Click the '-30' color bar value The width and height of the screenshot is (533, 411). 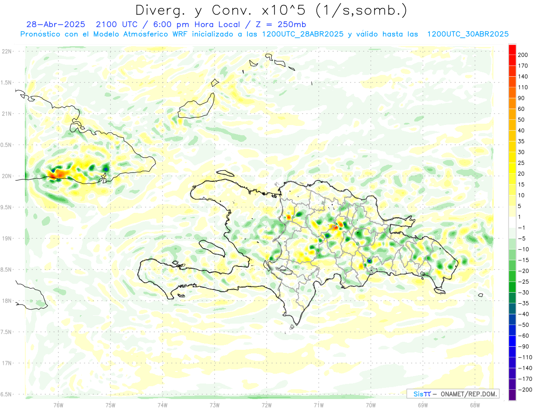(x=524, y=293)
